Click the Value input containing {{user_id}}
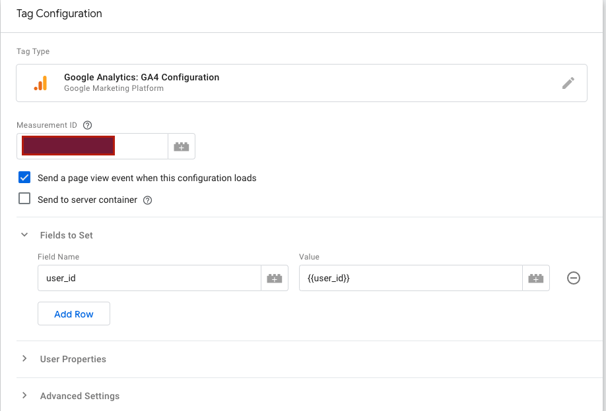The image size is (606, 411). [411, 278]
